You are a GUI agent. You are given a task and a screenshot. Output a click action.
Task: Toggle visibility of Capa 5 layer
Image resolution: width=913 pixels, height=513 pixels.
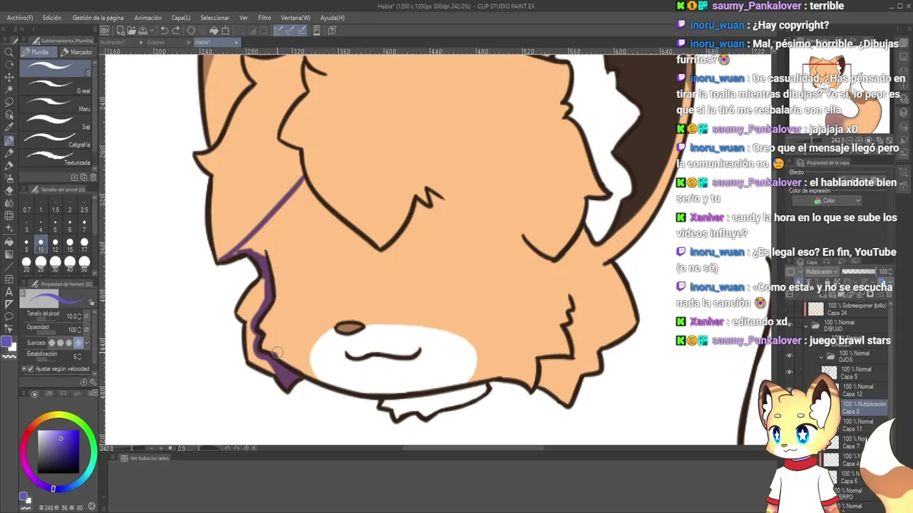[789, 373]
